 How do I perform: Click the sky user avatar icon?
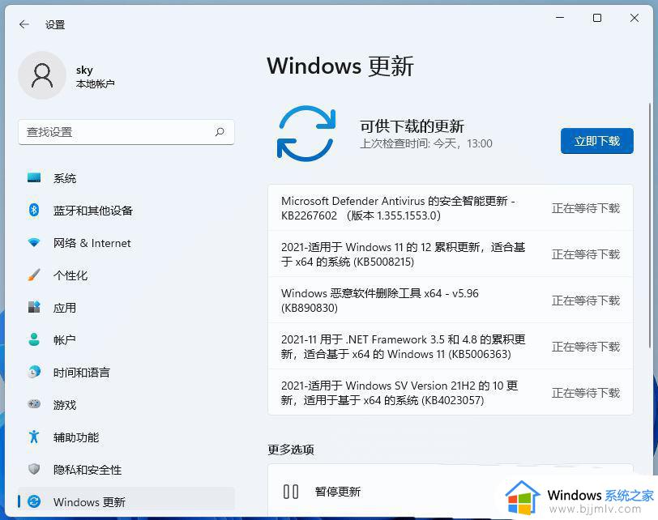point(42,75)
